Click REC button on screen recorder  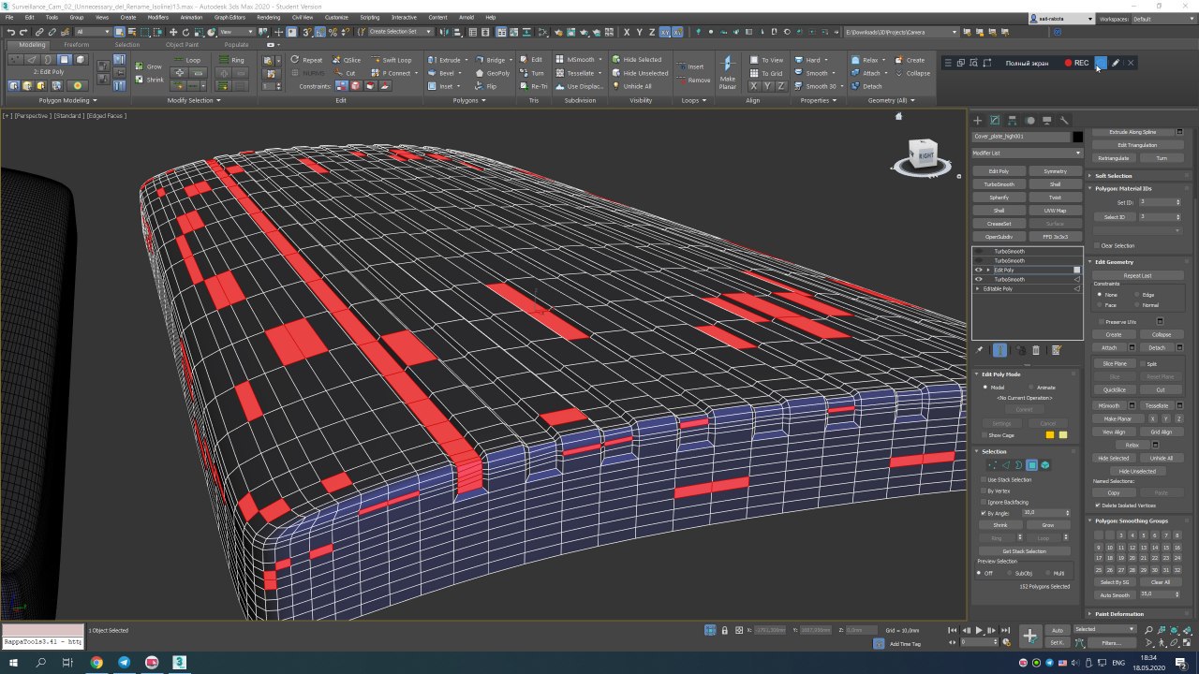[x=1076, y=63]
